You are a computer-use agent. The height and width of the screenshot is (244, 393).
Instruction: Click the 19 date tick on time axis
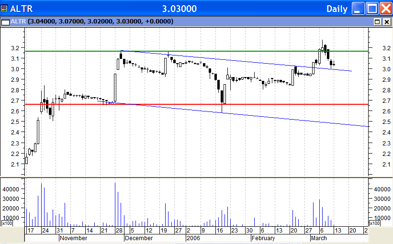(x=164, y=231)
